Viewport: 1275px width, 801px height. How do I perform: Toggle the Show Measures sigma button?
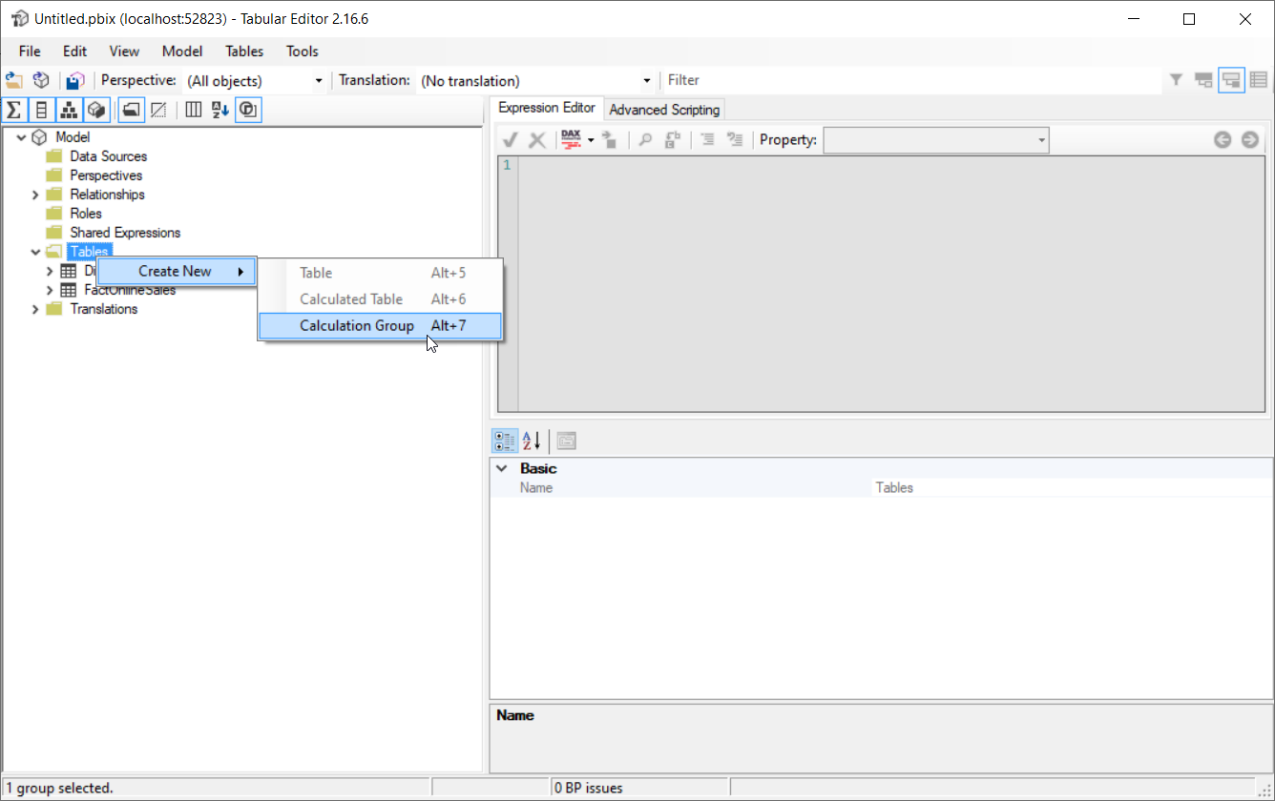(x=13, y=110)
